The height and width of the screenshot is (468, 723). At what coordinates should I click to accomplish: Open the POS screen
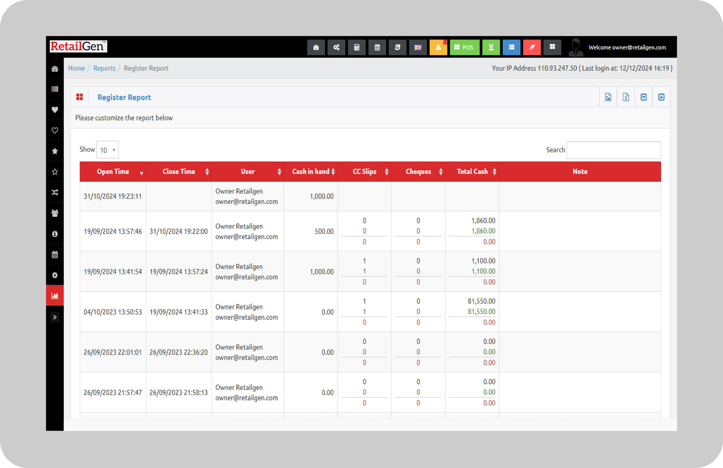pos(464,48)
